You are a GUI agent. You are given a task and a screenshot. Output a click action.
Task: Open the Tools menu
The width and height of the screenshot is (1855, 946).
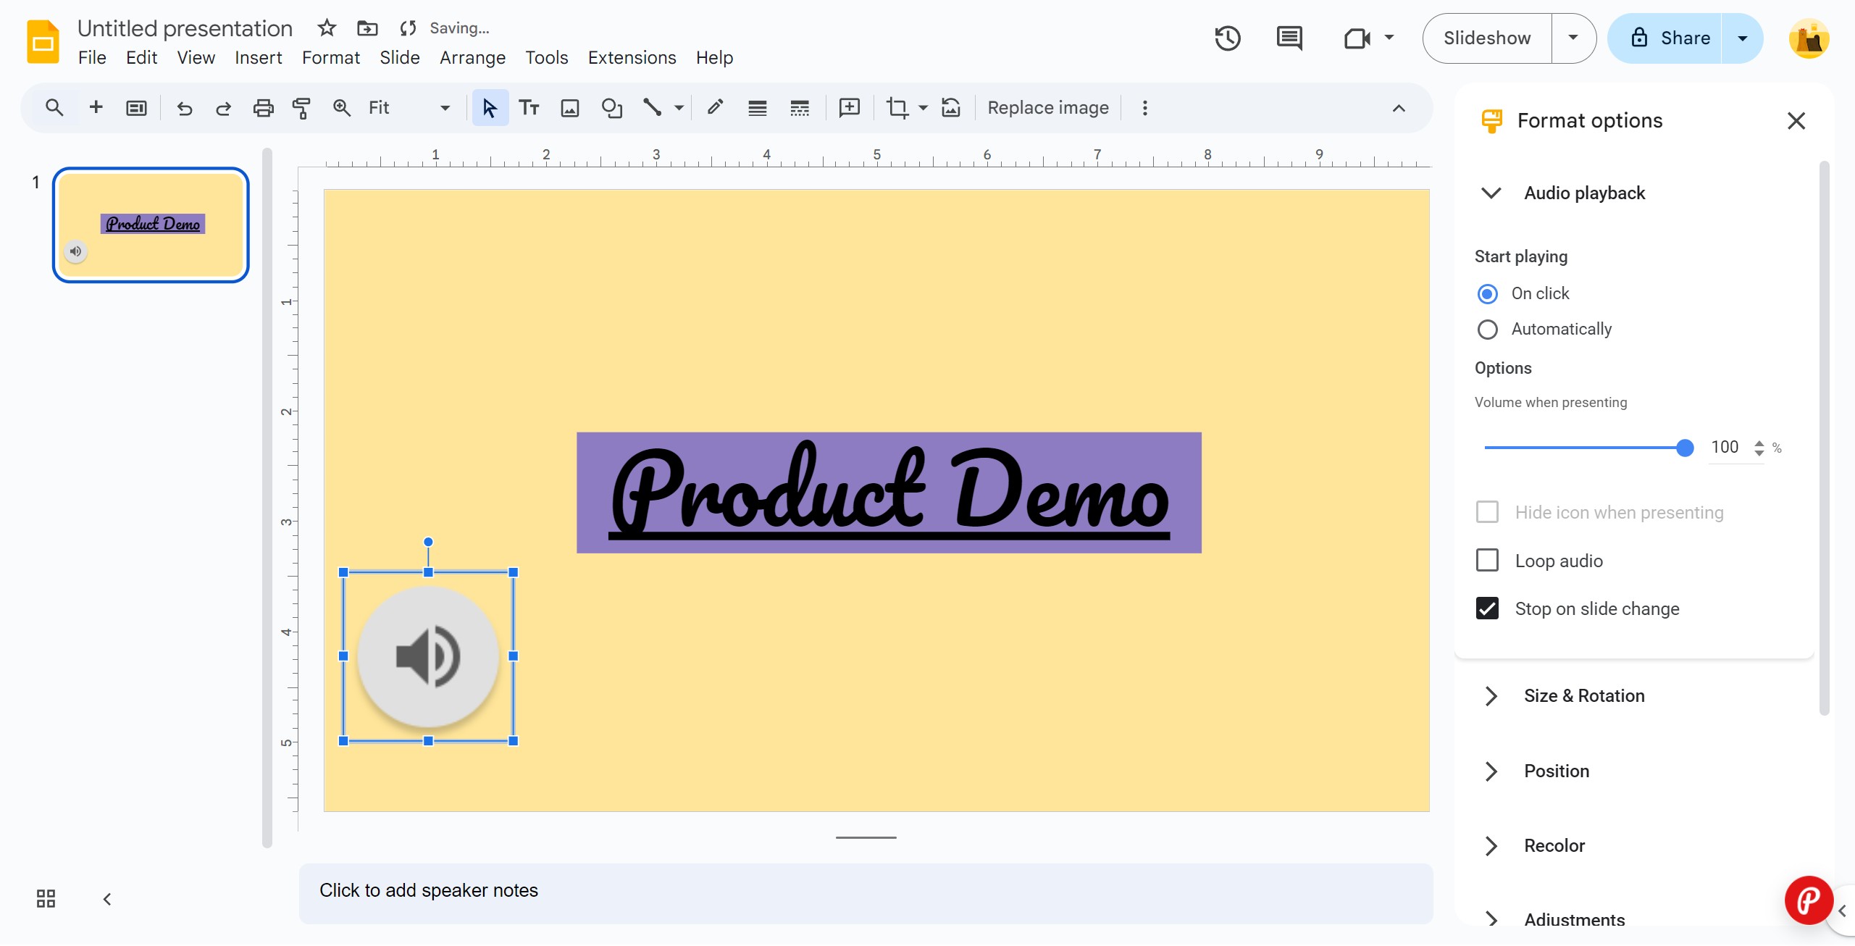546,58
